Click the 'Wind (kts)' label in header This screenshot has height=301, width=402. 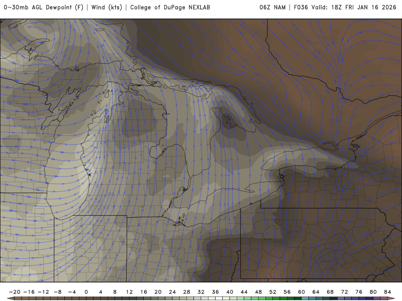(107, 8)
